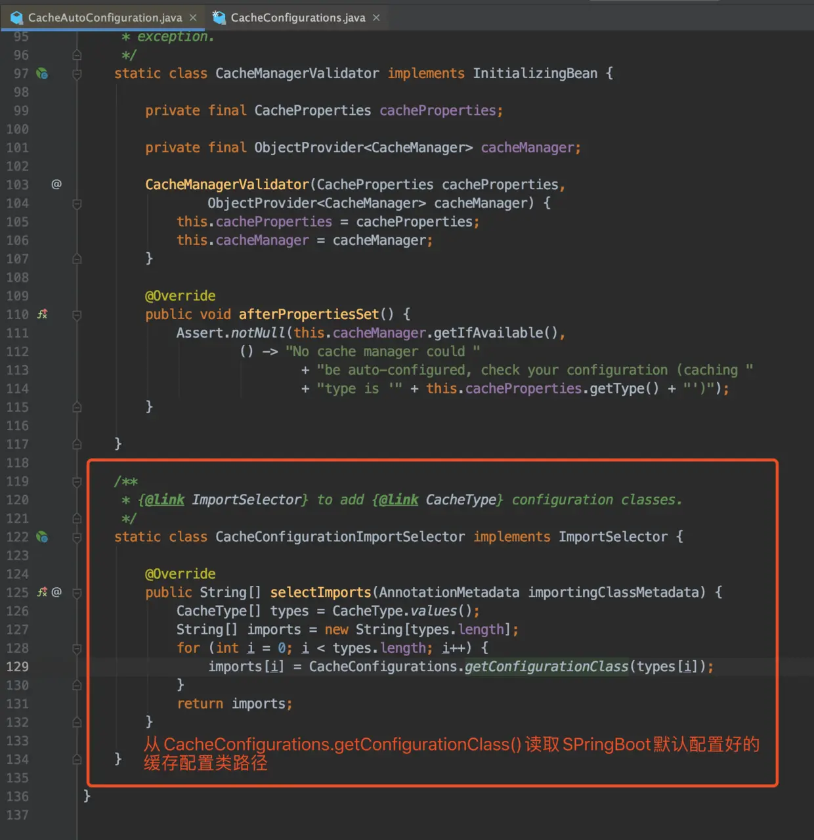Collapse the constructor fold marker at line 104
This screenshot has height=840, width=814.
(x=77, y=204)
